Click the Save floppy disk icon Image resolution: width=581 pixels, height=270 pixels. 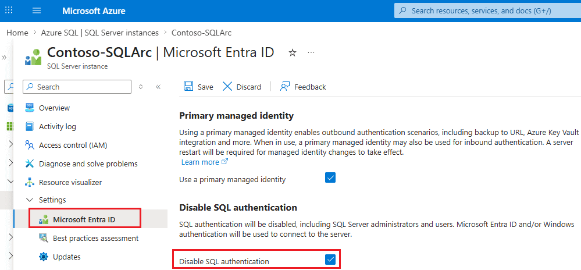click(x=188, y=87)
